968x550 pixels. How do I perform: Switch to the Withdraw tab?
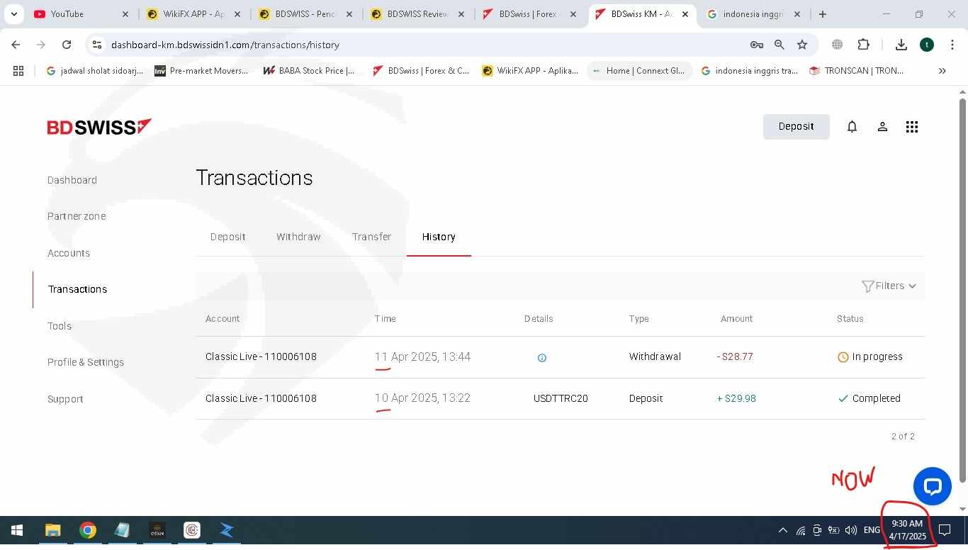point(298,237)
